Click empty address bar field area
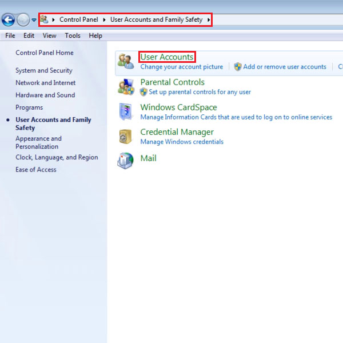This screenshot has width=343, height=343. pos(277,20)
